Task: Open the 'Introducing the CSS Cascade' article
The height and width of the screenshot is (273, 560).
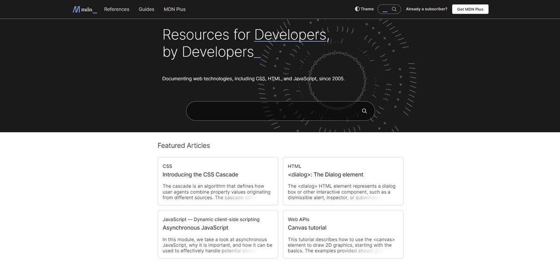Action: click(x=200, y=174)
